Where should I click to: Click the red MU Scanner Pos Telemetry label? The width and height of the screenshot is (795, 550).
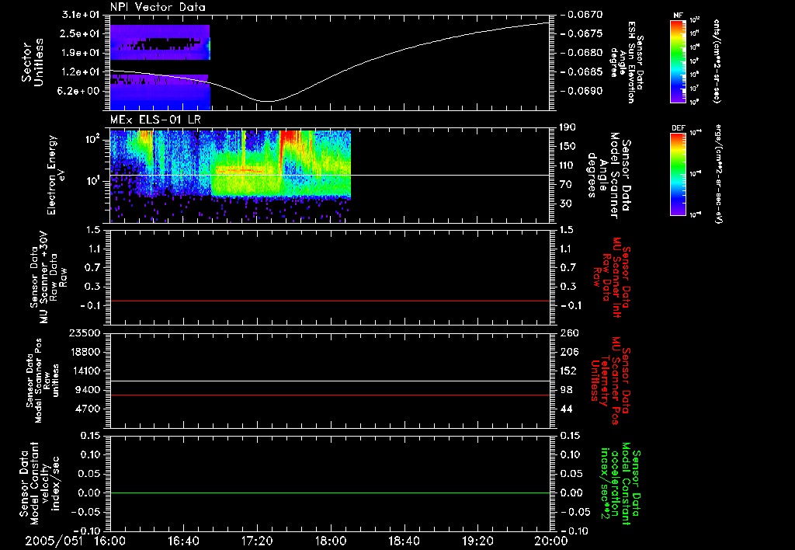point(609,381)
